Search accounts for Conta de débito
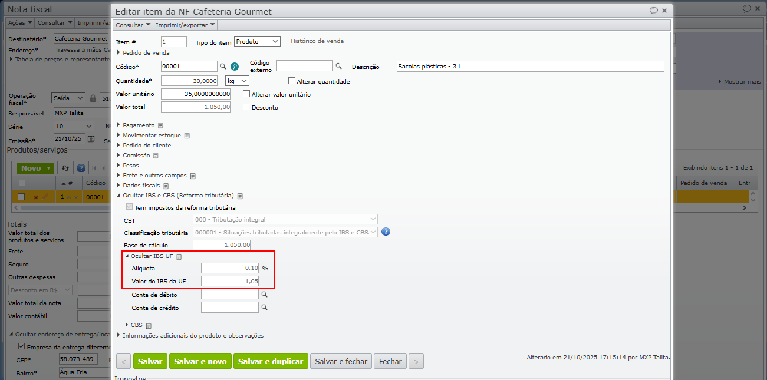Viewport: 767px width, 380px height. [265, 294]
